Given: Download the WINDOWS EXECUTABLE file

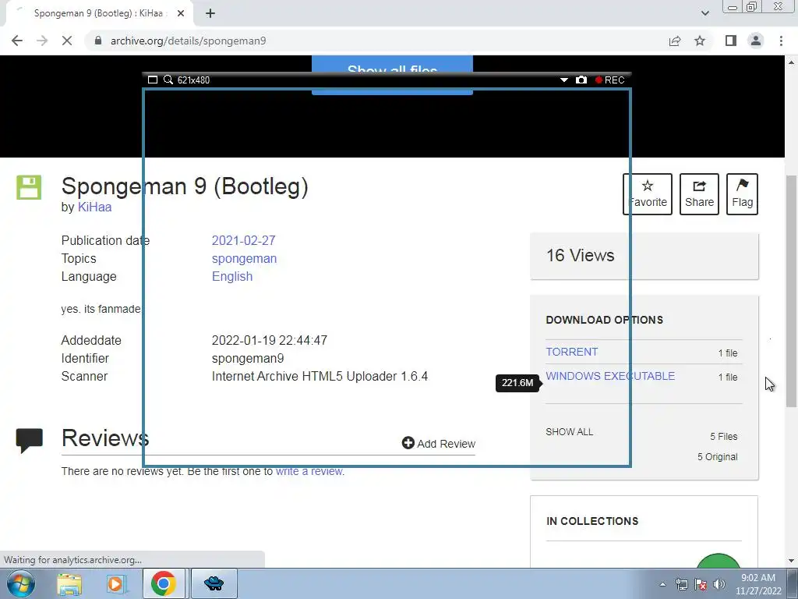Looking at the screenshot, I should [x=610, y=376].
